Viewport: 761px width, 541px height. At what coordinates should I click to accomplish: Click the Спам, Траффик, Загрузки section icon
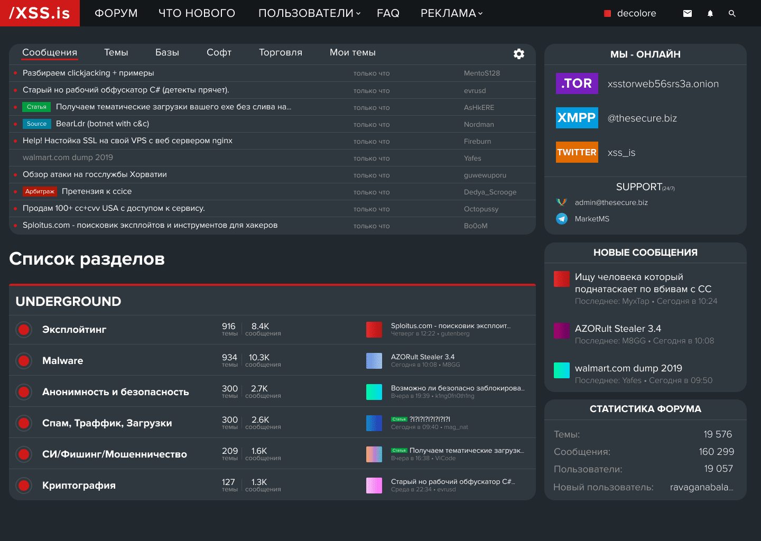pyautogui.click(x=24, y=423)
